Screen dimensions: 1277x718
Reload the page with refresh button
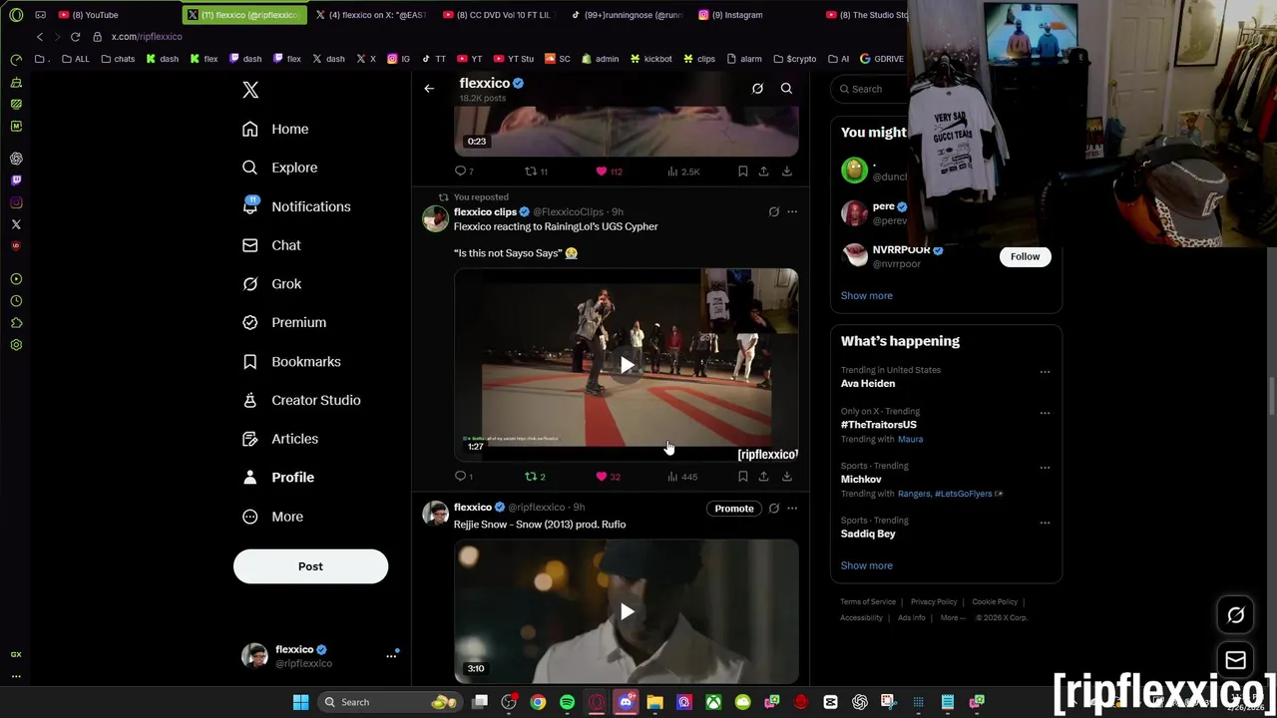tap(75, 37)
